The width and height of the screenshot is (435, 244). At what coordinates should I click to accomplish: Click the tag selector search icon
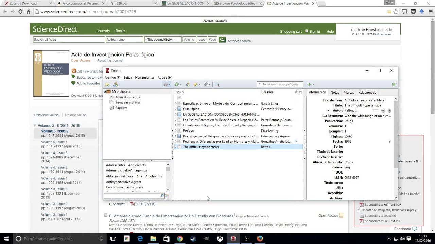162,196
